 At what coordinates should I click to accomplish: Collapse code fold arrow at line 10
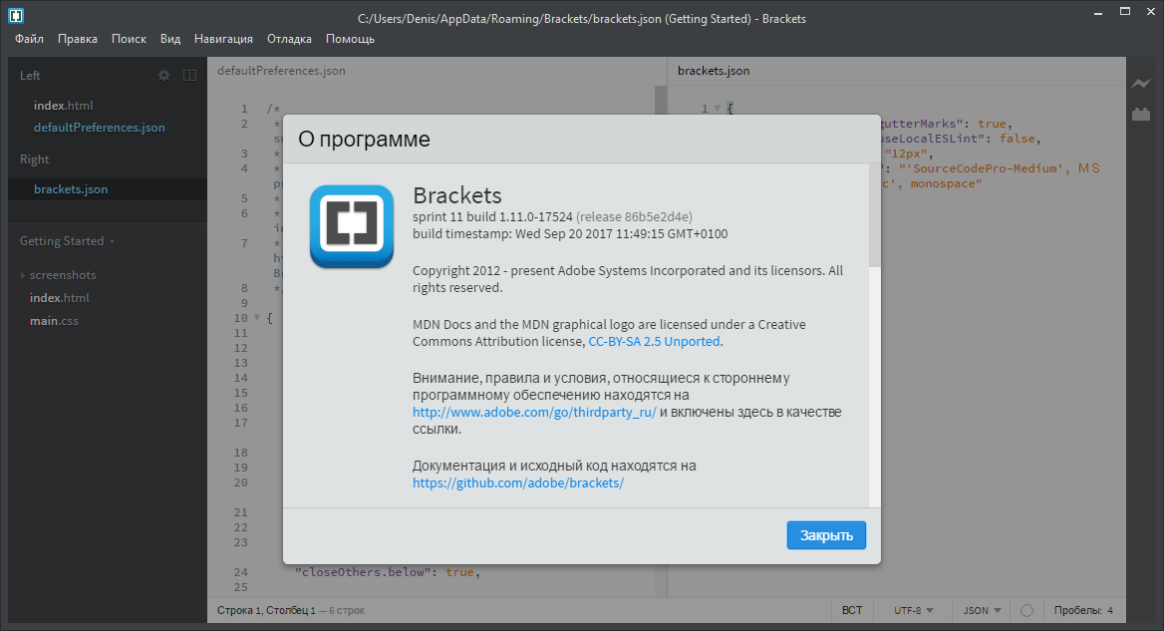coord(257,318)
